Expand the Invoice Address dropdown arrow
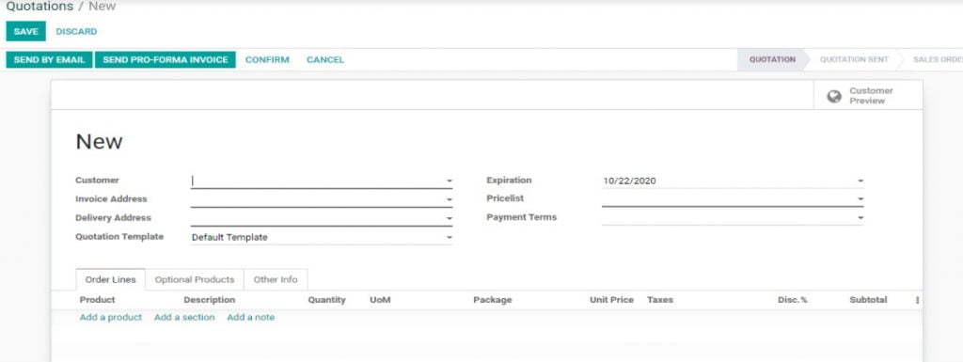Image resolution: width=963 pixels, height=362 pixels. pyautogui.click(x=449, y=199)
